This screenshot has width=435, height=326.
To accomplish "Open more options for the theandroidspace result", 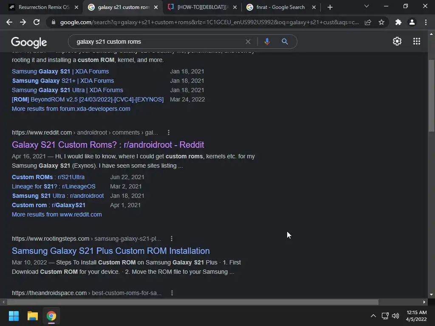I will pos(172,293).
